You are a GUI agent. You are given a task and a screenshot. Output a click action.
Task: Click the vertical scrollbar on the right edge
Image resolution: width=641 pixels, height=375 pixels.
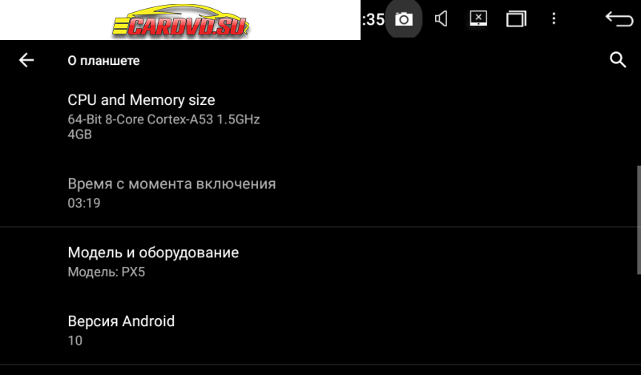[639, 220]
